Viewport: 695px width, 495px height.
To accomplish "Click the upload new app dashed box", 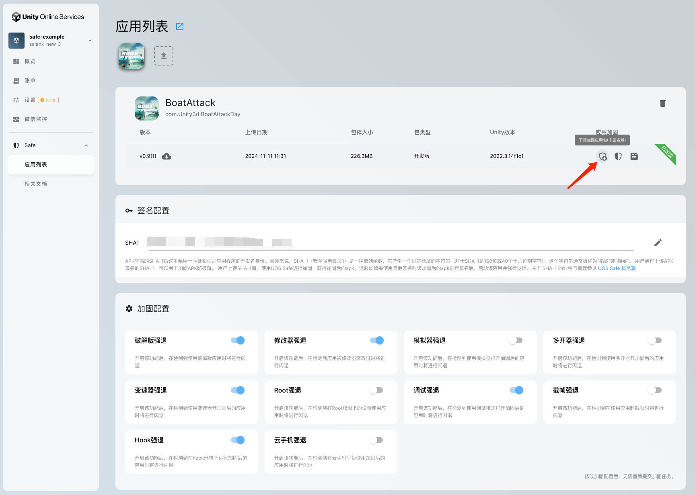I will pos(164,56).
